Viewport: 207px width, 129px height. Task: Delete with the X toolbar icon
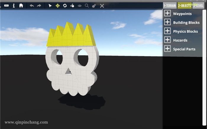[x=102, y=6]
